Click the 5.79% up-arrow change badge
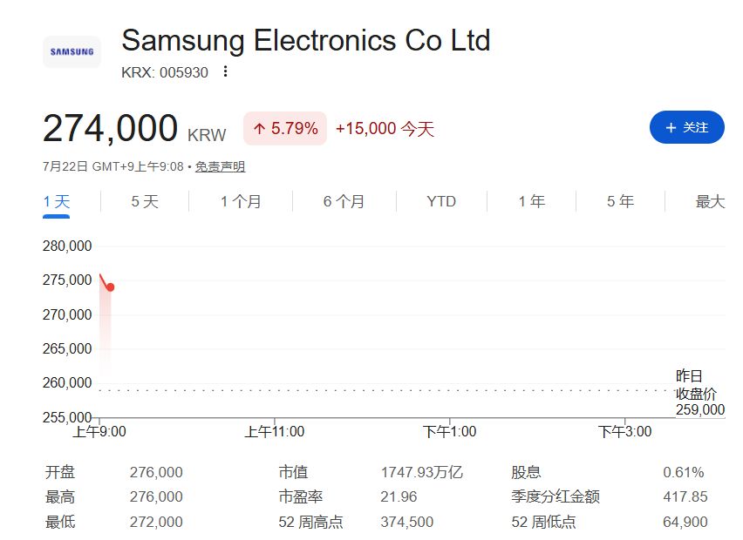This screenshot has height=540, width=743. point(285,128)
